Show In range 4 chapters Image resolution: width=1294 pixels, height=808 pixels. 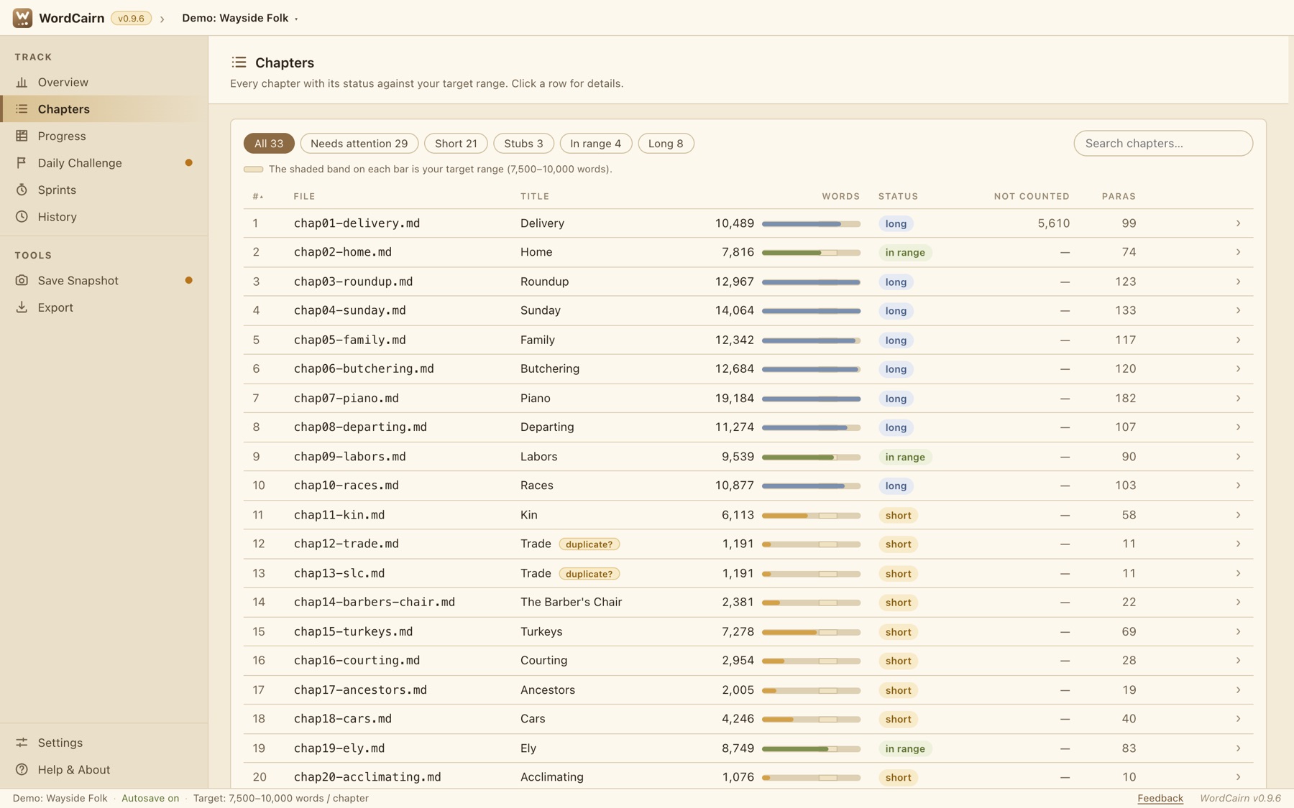click(596, 144)
